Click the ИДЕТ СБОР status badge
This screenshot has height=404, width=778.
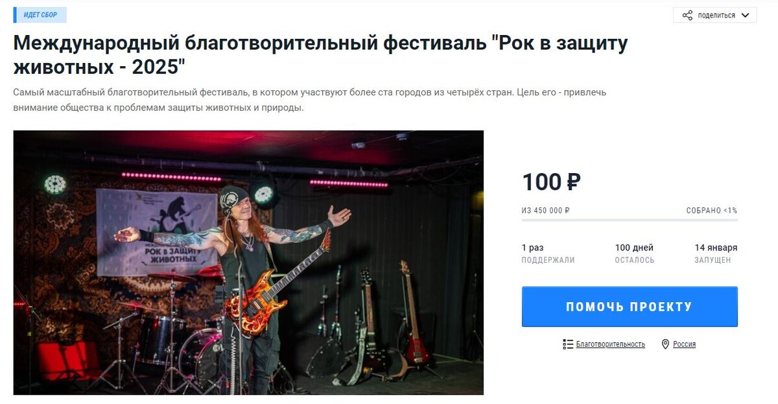[x=40, y=15]
